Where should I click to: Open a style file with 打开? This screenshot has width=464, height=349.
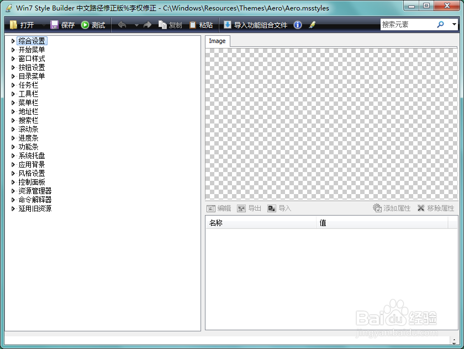click(x=22, y=25)
